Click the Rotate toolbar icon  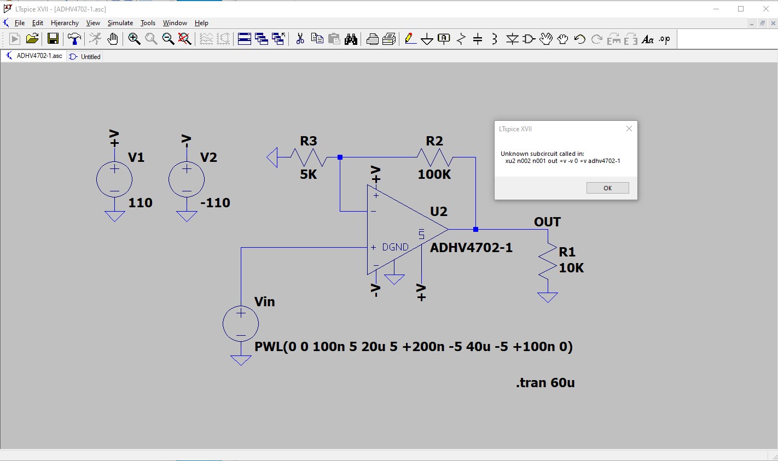(614, 39)
